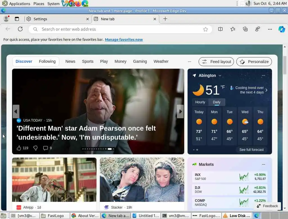Open the workspaces people icon in toolbar
This screenshot has width=288, height=219.
click(258, 29)
